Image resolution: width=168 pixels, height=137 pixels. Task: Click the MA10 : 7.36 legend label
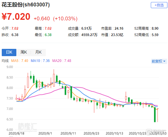(40, 61)
